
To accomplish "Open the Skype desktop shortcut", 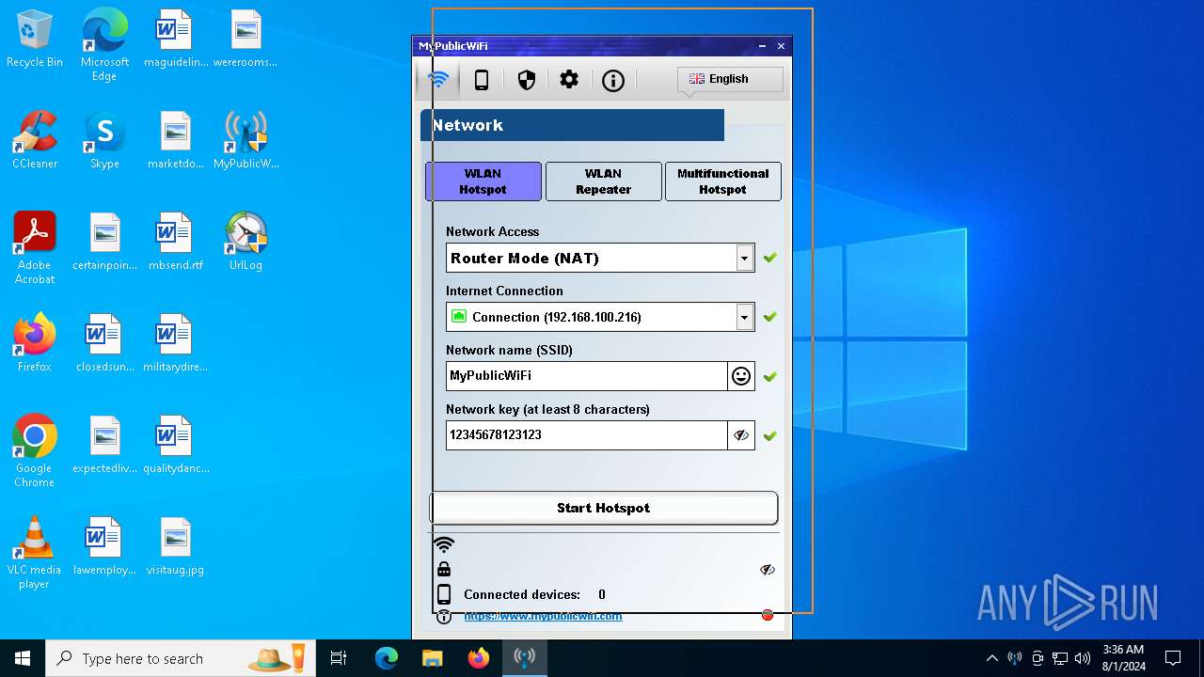I will click(x=104, y=141).
